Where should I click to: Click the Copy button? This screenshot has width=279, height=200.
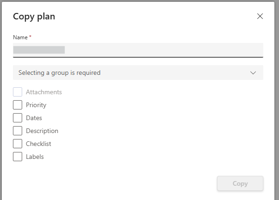pyautogui.click(x=240, y=183)
